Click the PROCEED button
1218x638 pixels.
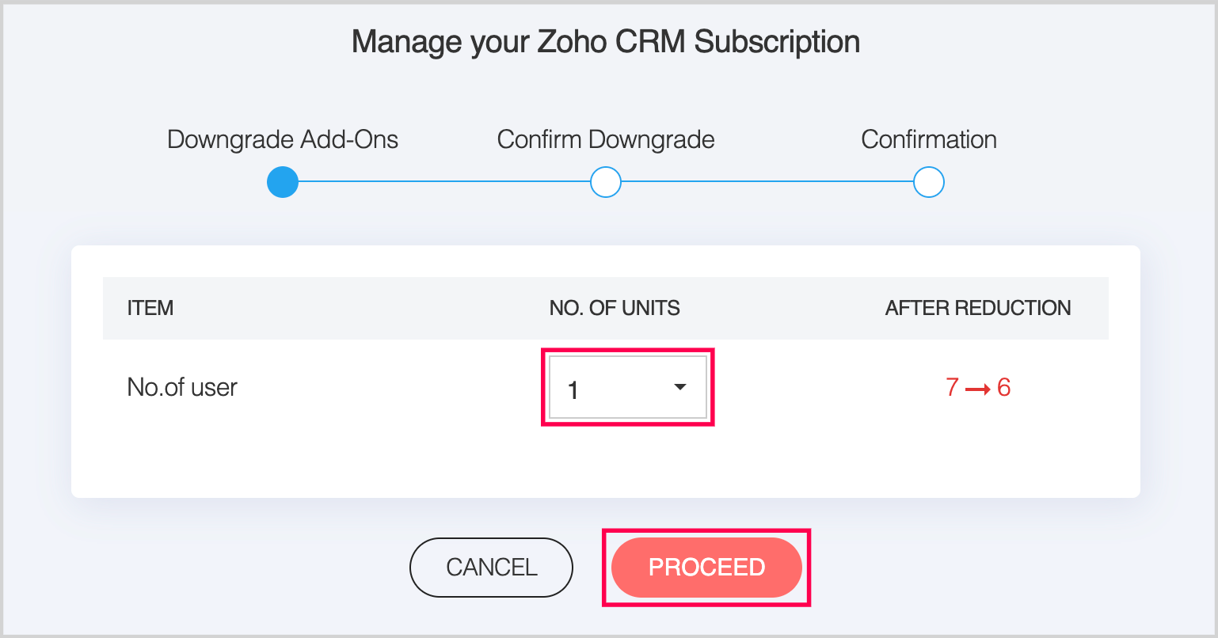[x=706, y=568]
